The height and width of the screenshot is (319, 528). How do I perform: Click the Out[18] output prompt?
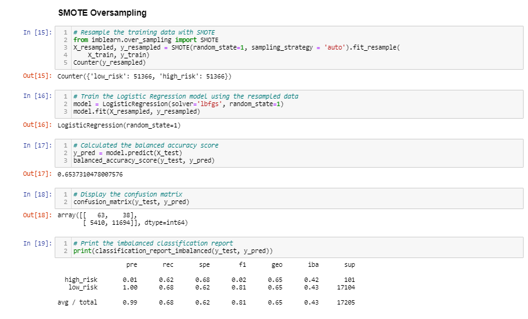(37, 215)
